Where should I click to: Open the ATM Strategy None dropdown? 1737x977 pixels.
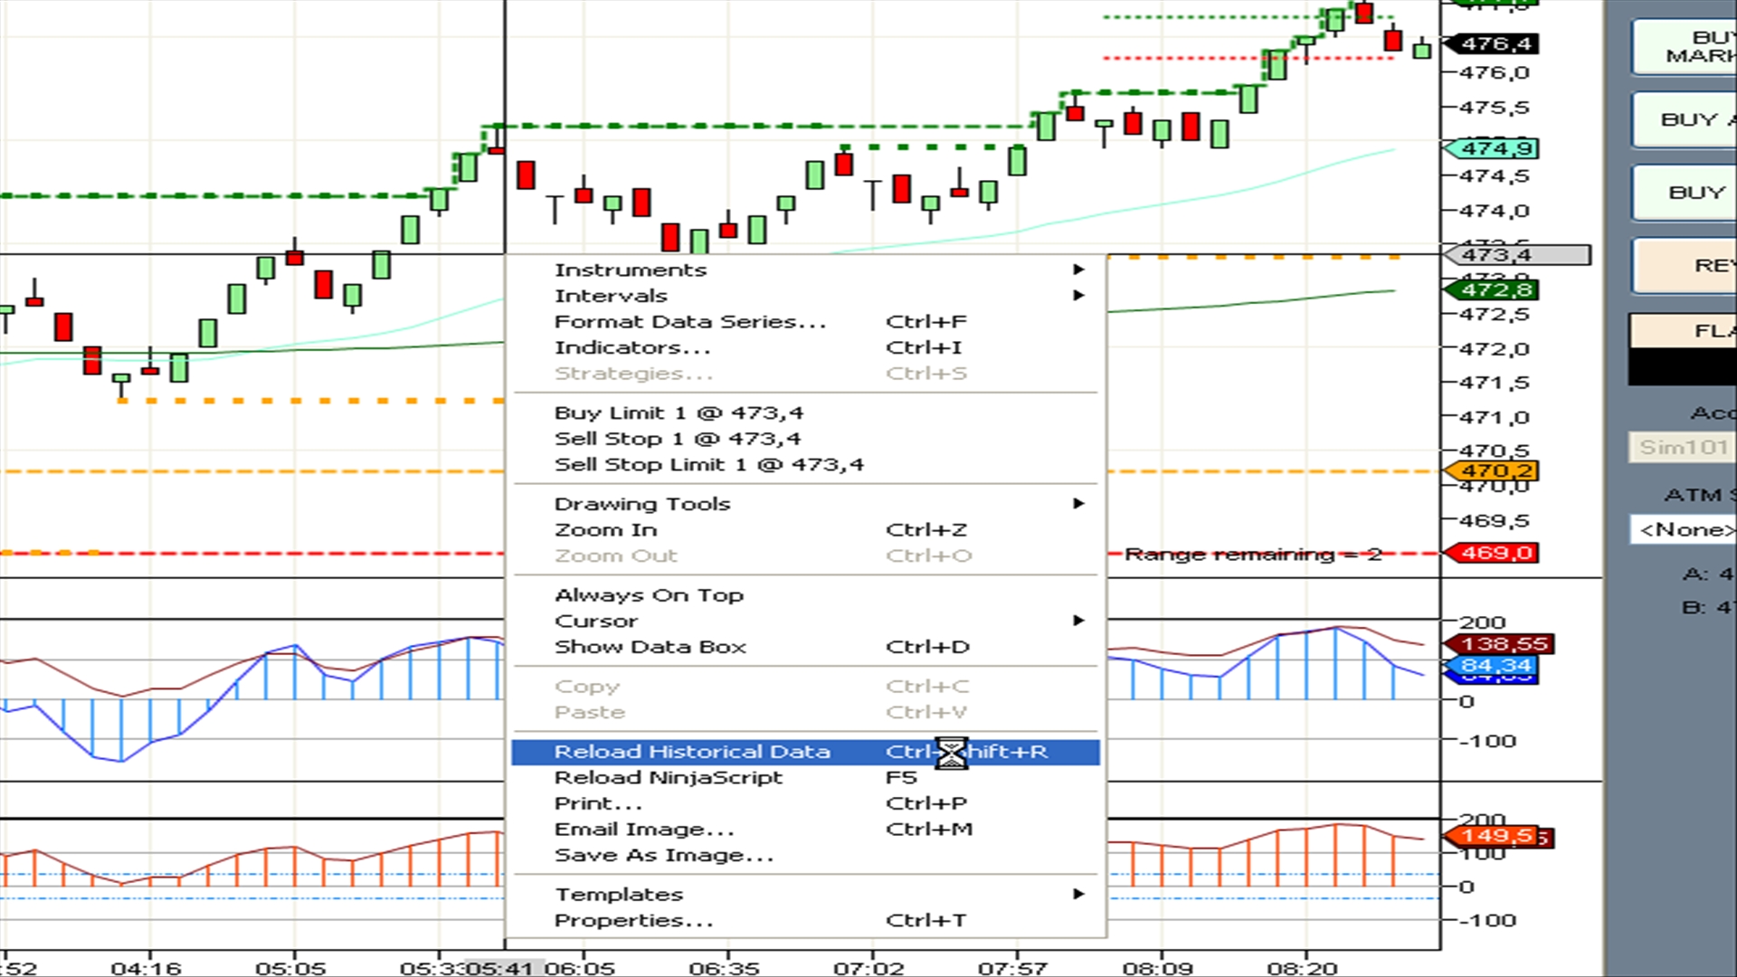point(1685,529)
